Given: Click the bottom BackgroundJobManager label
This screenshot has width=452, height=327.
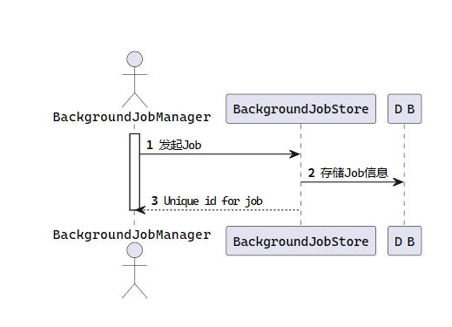Looking at the screenshot, I should pyautogui.click(x=132, y=235).
